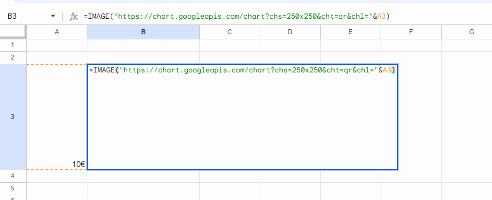
Task: Click the A3 reference in cell editor
Action: click(x=388, y=70)
